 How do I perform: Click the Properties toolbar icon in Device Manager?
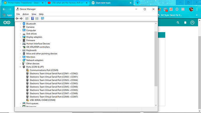coord(27,18)
